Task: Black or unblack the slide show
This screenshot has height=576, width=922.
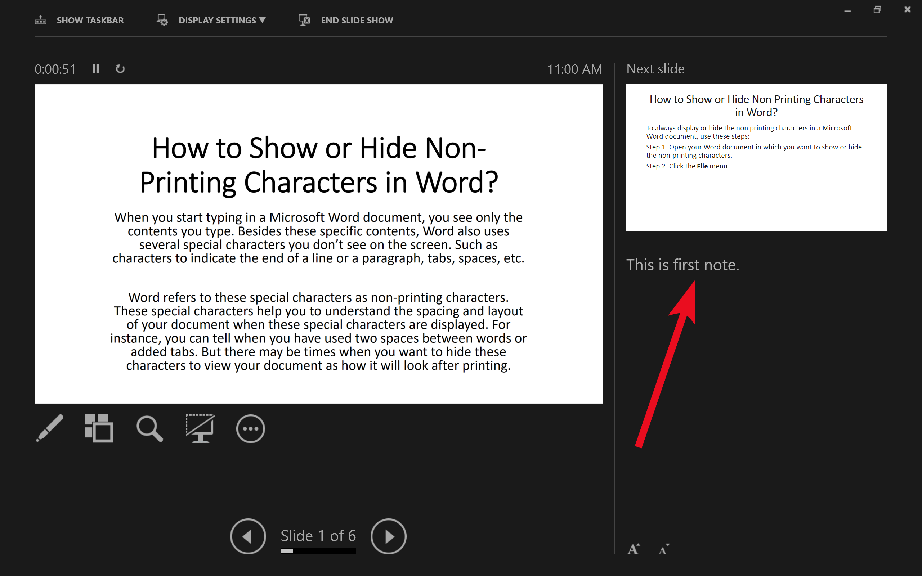Action: coord(200,428)
